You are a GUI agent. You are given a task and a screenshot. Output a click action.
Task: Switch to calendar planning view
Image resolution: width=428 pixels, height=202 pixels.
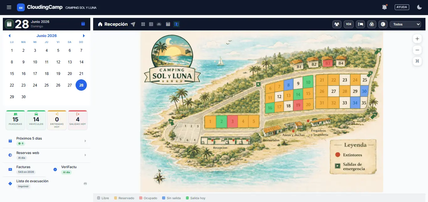pos(168,24)
